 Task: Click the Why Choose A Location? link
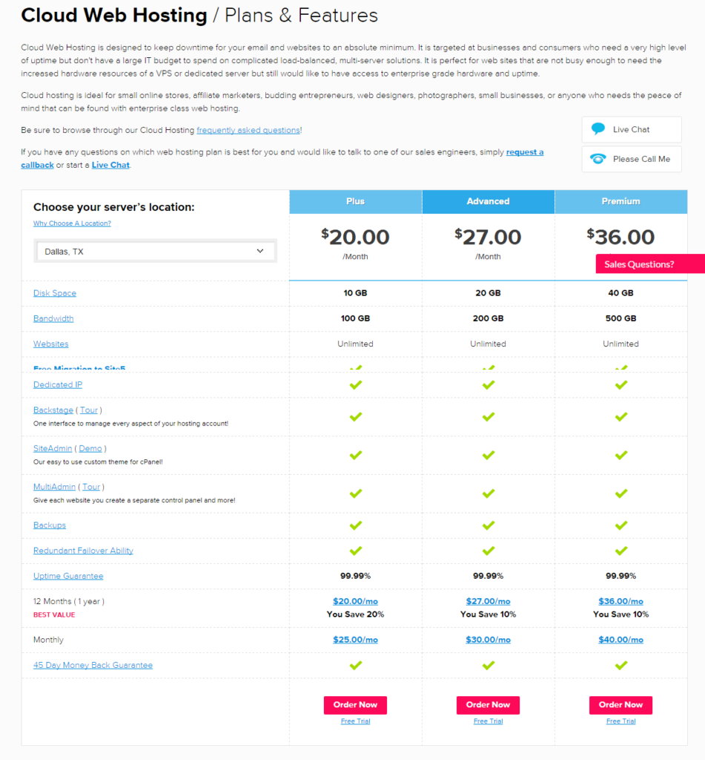(x=71, y=223)
